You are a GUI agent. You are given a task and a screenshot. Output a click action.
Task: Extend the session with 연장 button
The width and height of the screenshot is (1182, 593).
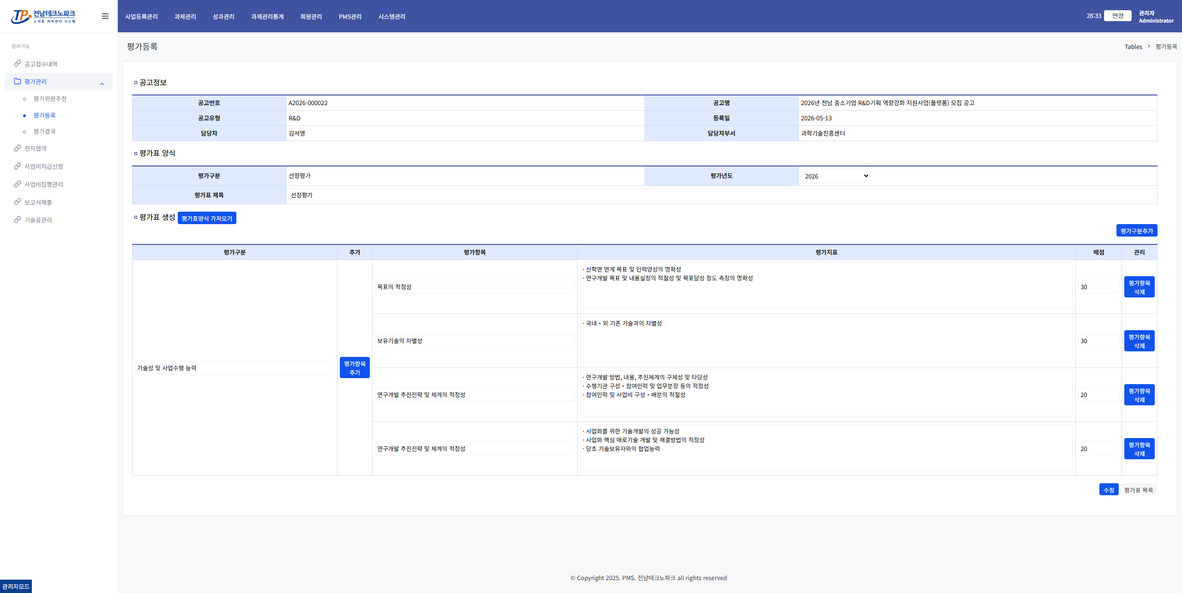tap(1117, 16)
